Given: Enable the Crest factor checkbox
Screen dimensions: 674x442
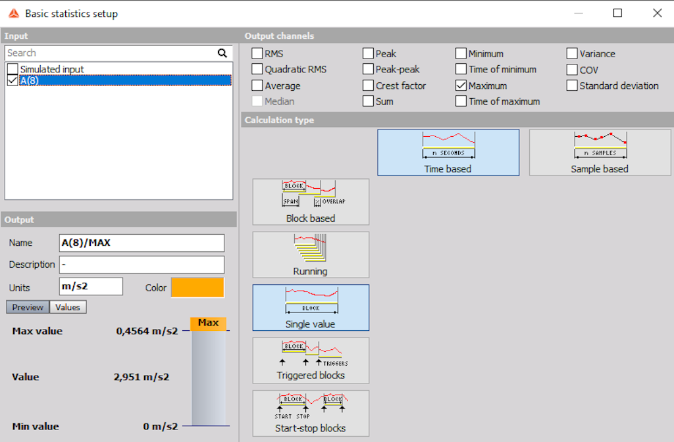Looking at the screenshot, I should click(x=368, y=86).
